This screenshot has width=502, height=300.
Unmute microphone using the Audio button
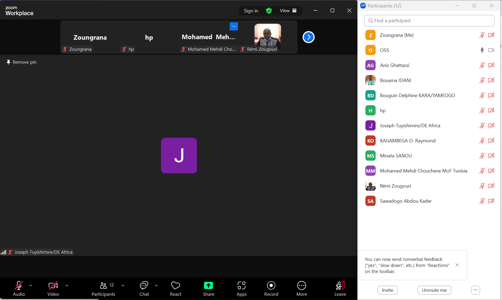[x=19, y=286]
